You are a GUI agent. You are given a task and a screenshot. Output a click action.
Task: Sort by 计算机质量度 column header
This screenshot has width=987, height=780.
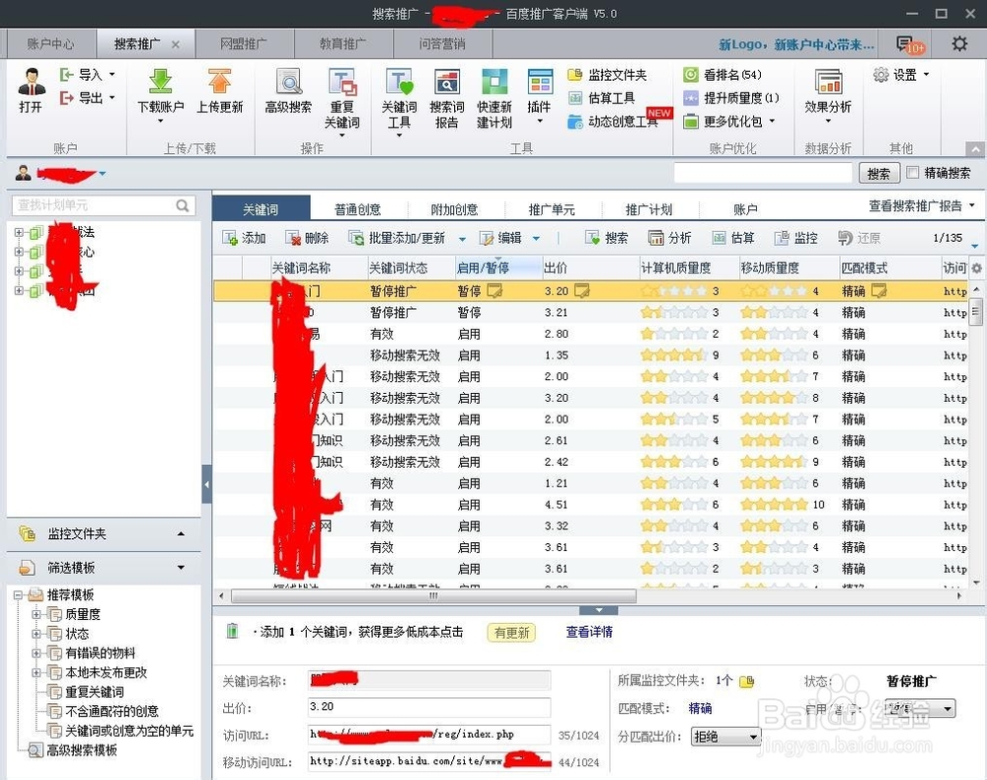tap(676, 269)
